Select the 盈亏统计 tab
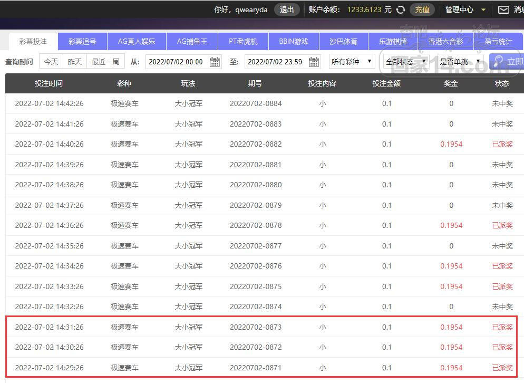The image size is (524, 383). 498,42
